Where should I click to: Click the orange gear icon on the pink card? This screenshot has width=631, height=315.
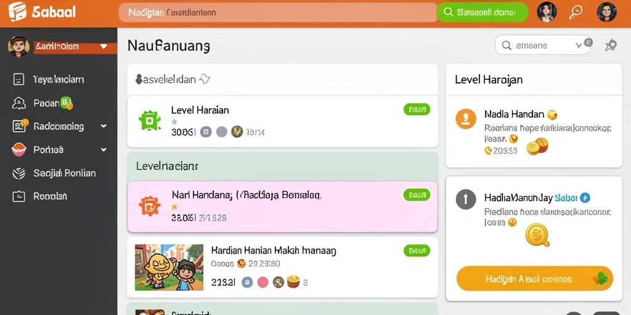(150, 207)
